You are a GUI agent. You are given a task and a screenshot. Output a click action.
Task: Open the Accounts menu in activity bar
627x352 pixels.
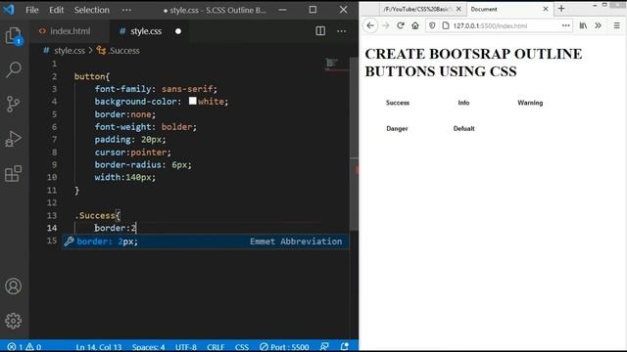13,286
